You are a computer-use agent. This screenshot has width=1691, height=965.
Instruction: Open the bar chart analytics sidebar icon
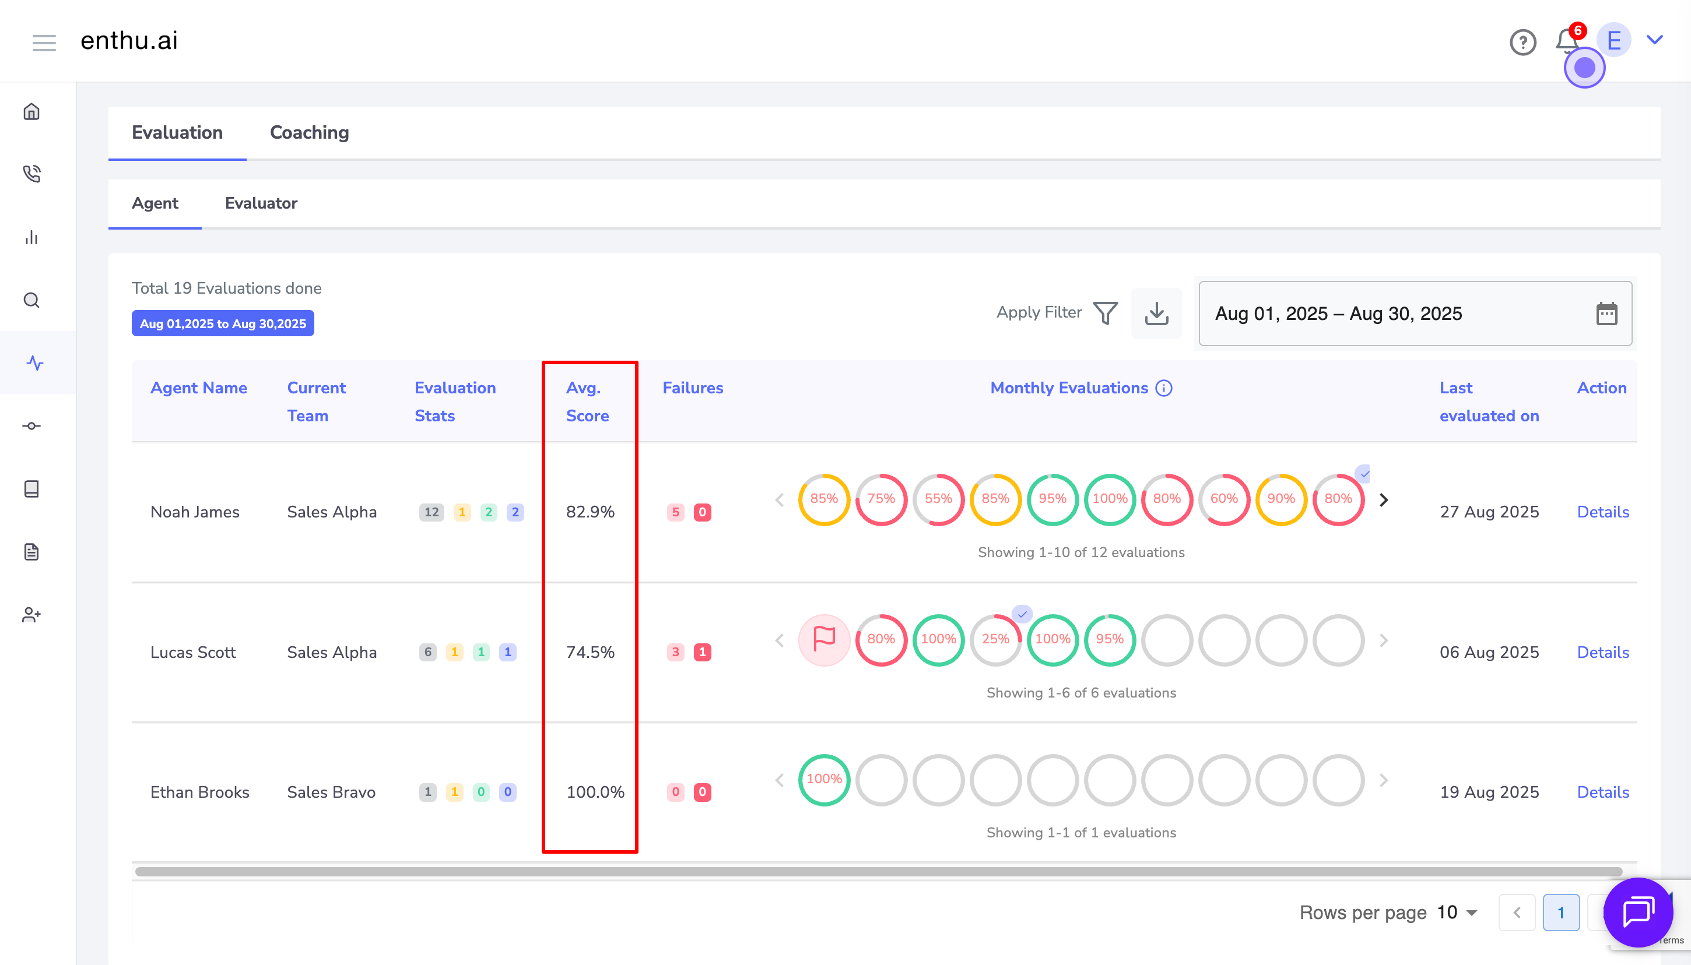point(31,237)
